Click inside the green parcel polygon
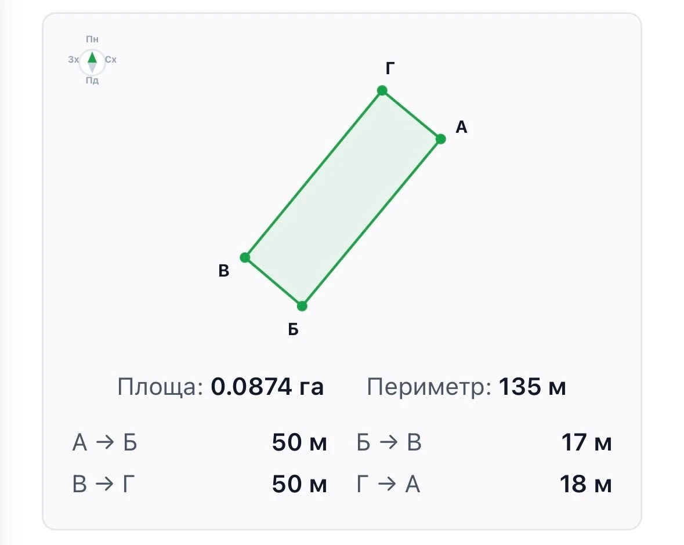 pos(343,198)
